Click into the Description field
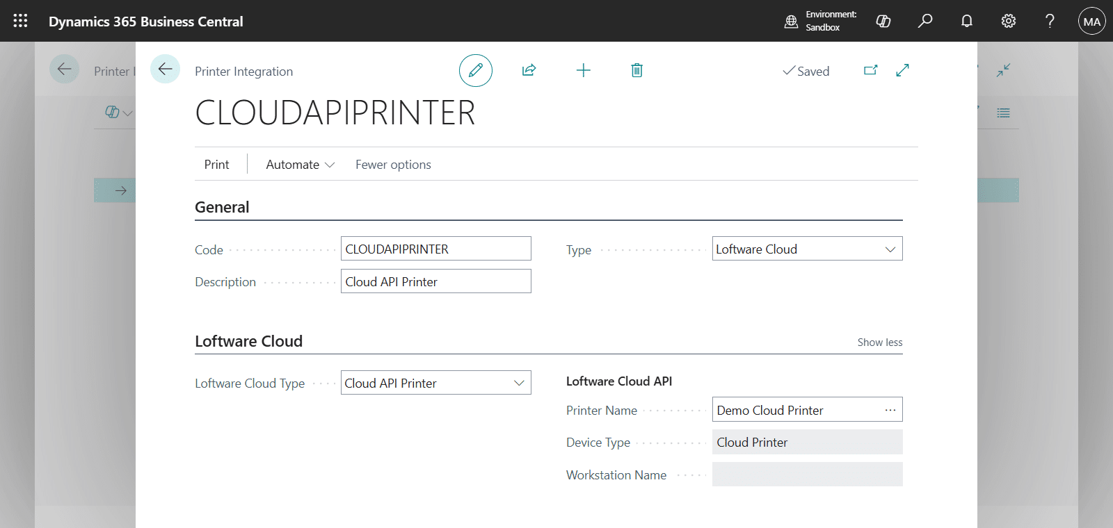This screenshot has width=1113, height=528. click(x=435, y=281)
